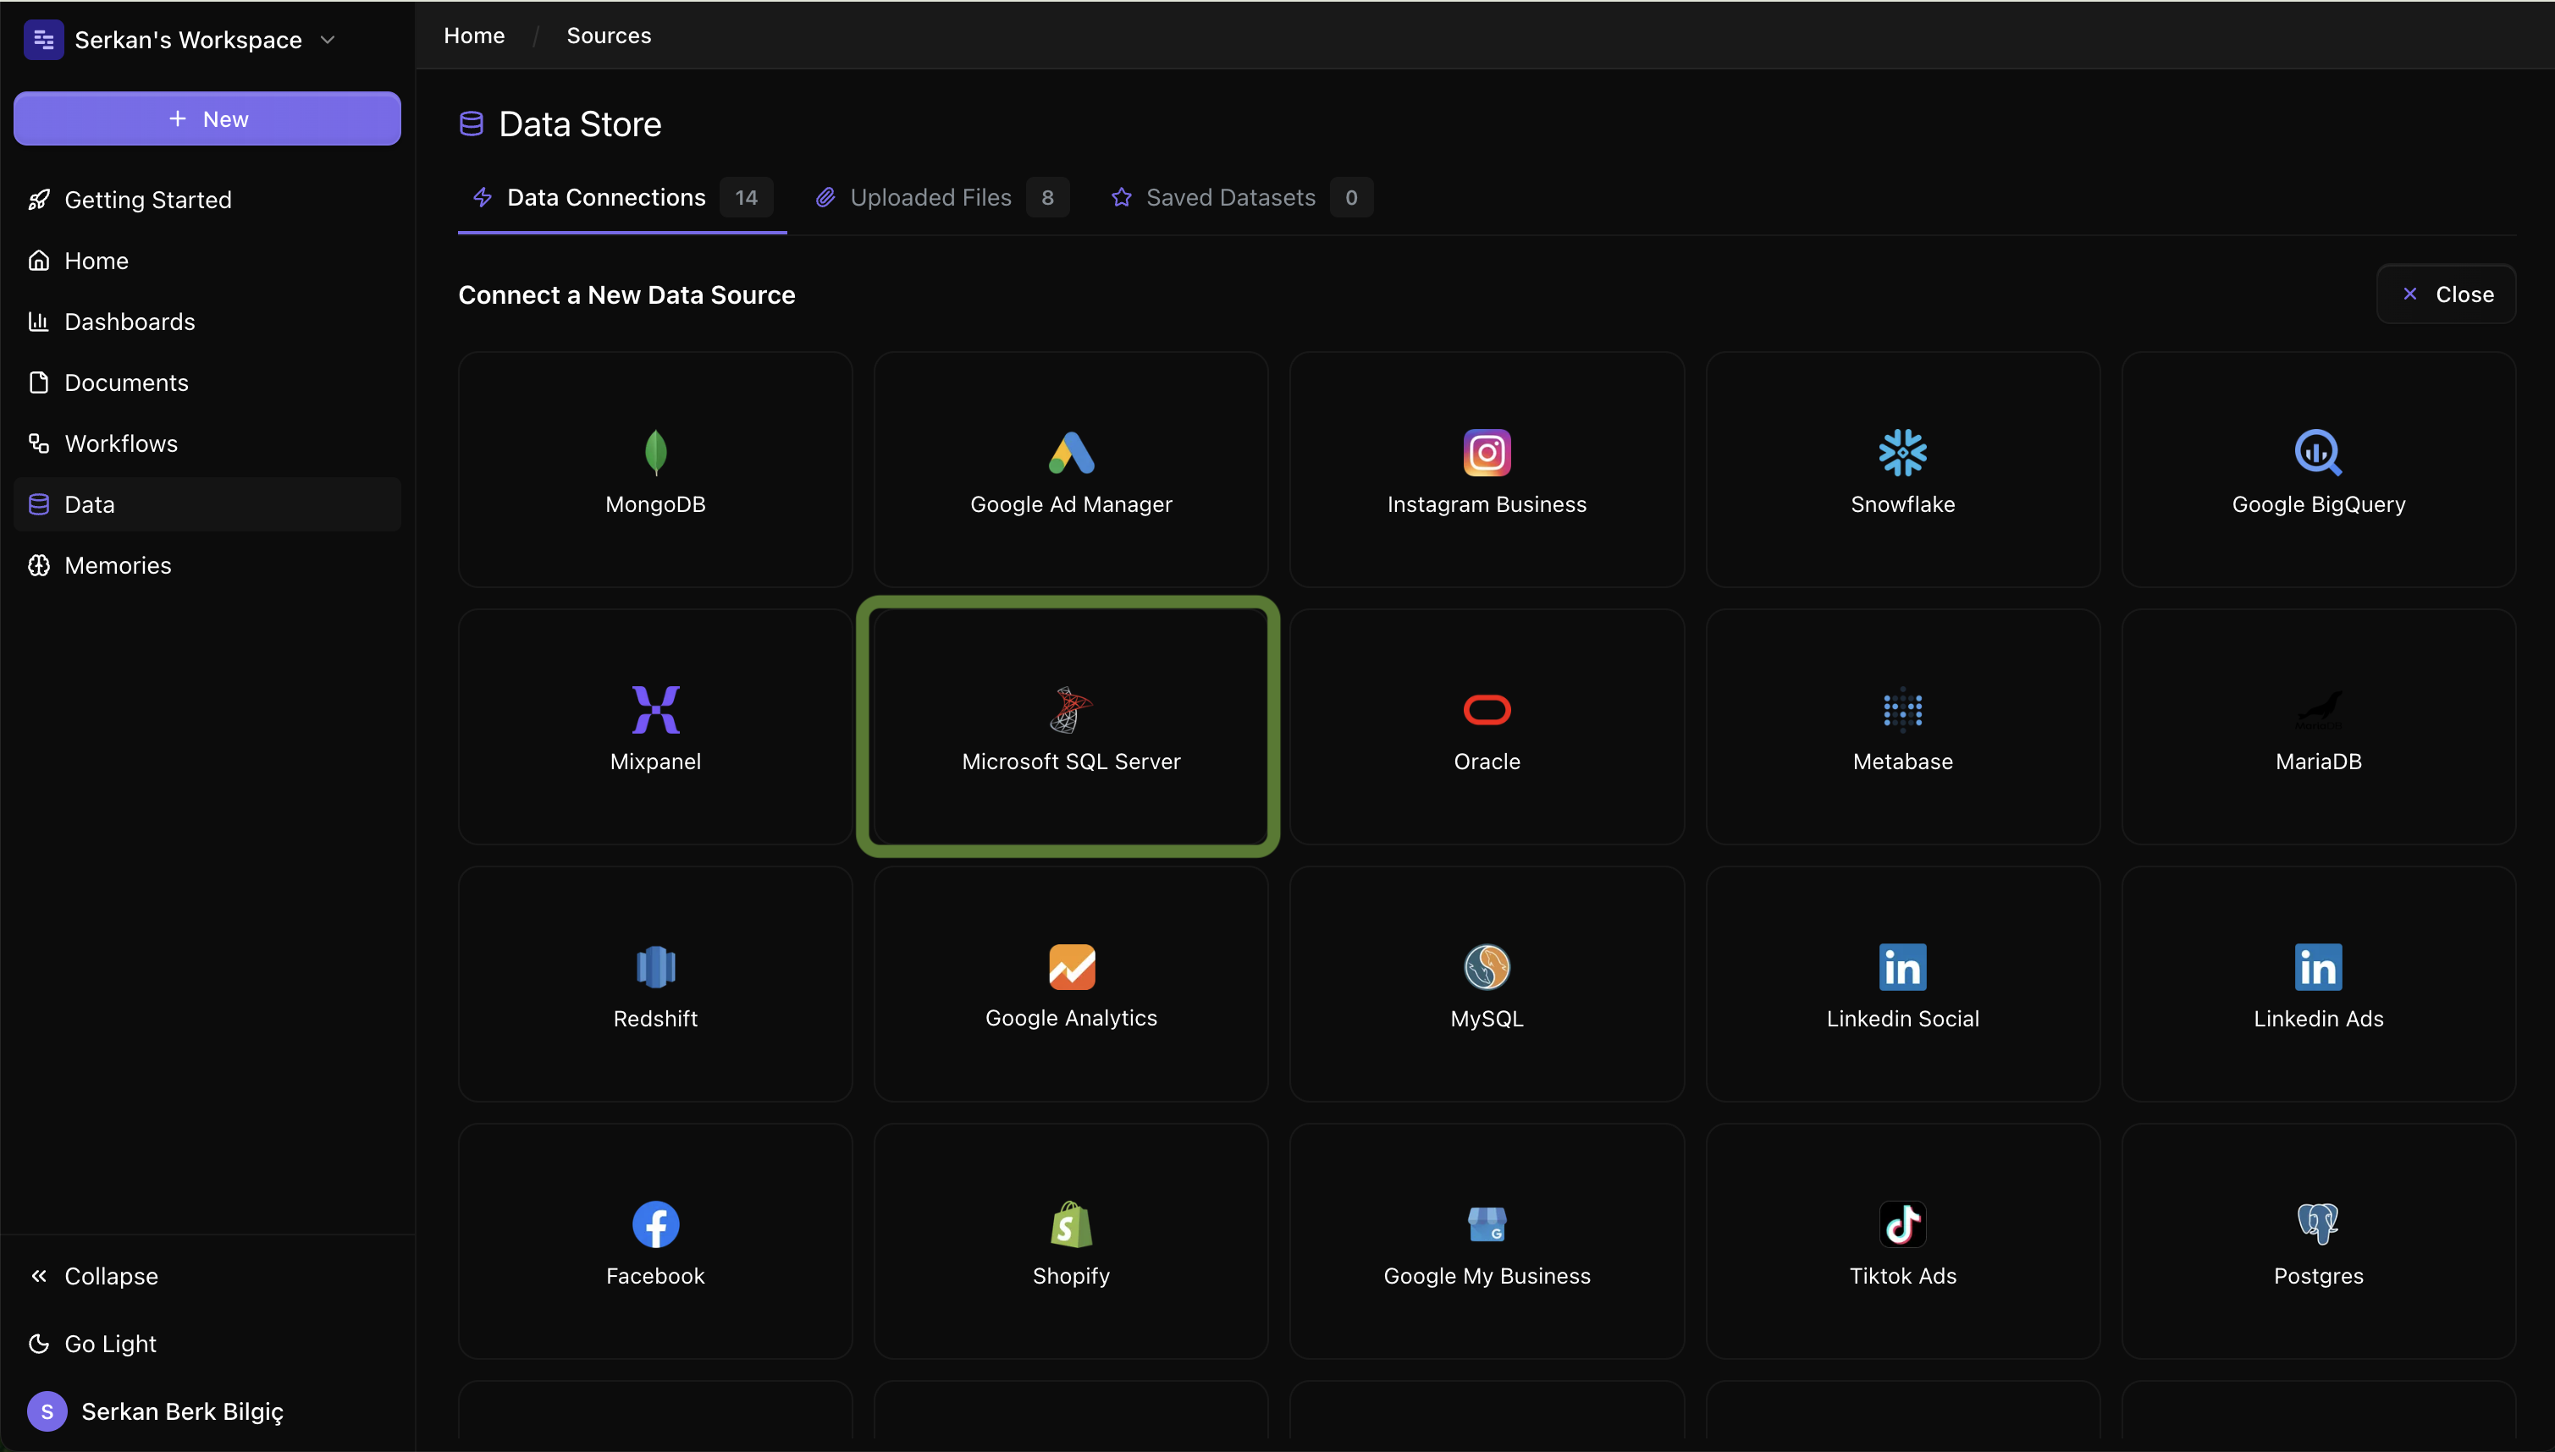Viewport: 2555px width, 1452px height.
Task: Click the Snowflake logo
Action: 1902,452
